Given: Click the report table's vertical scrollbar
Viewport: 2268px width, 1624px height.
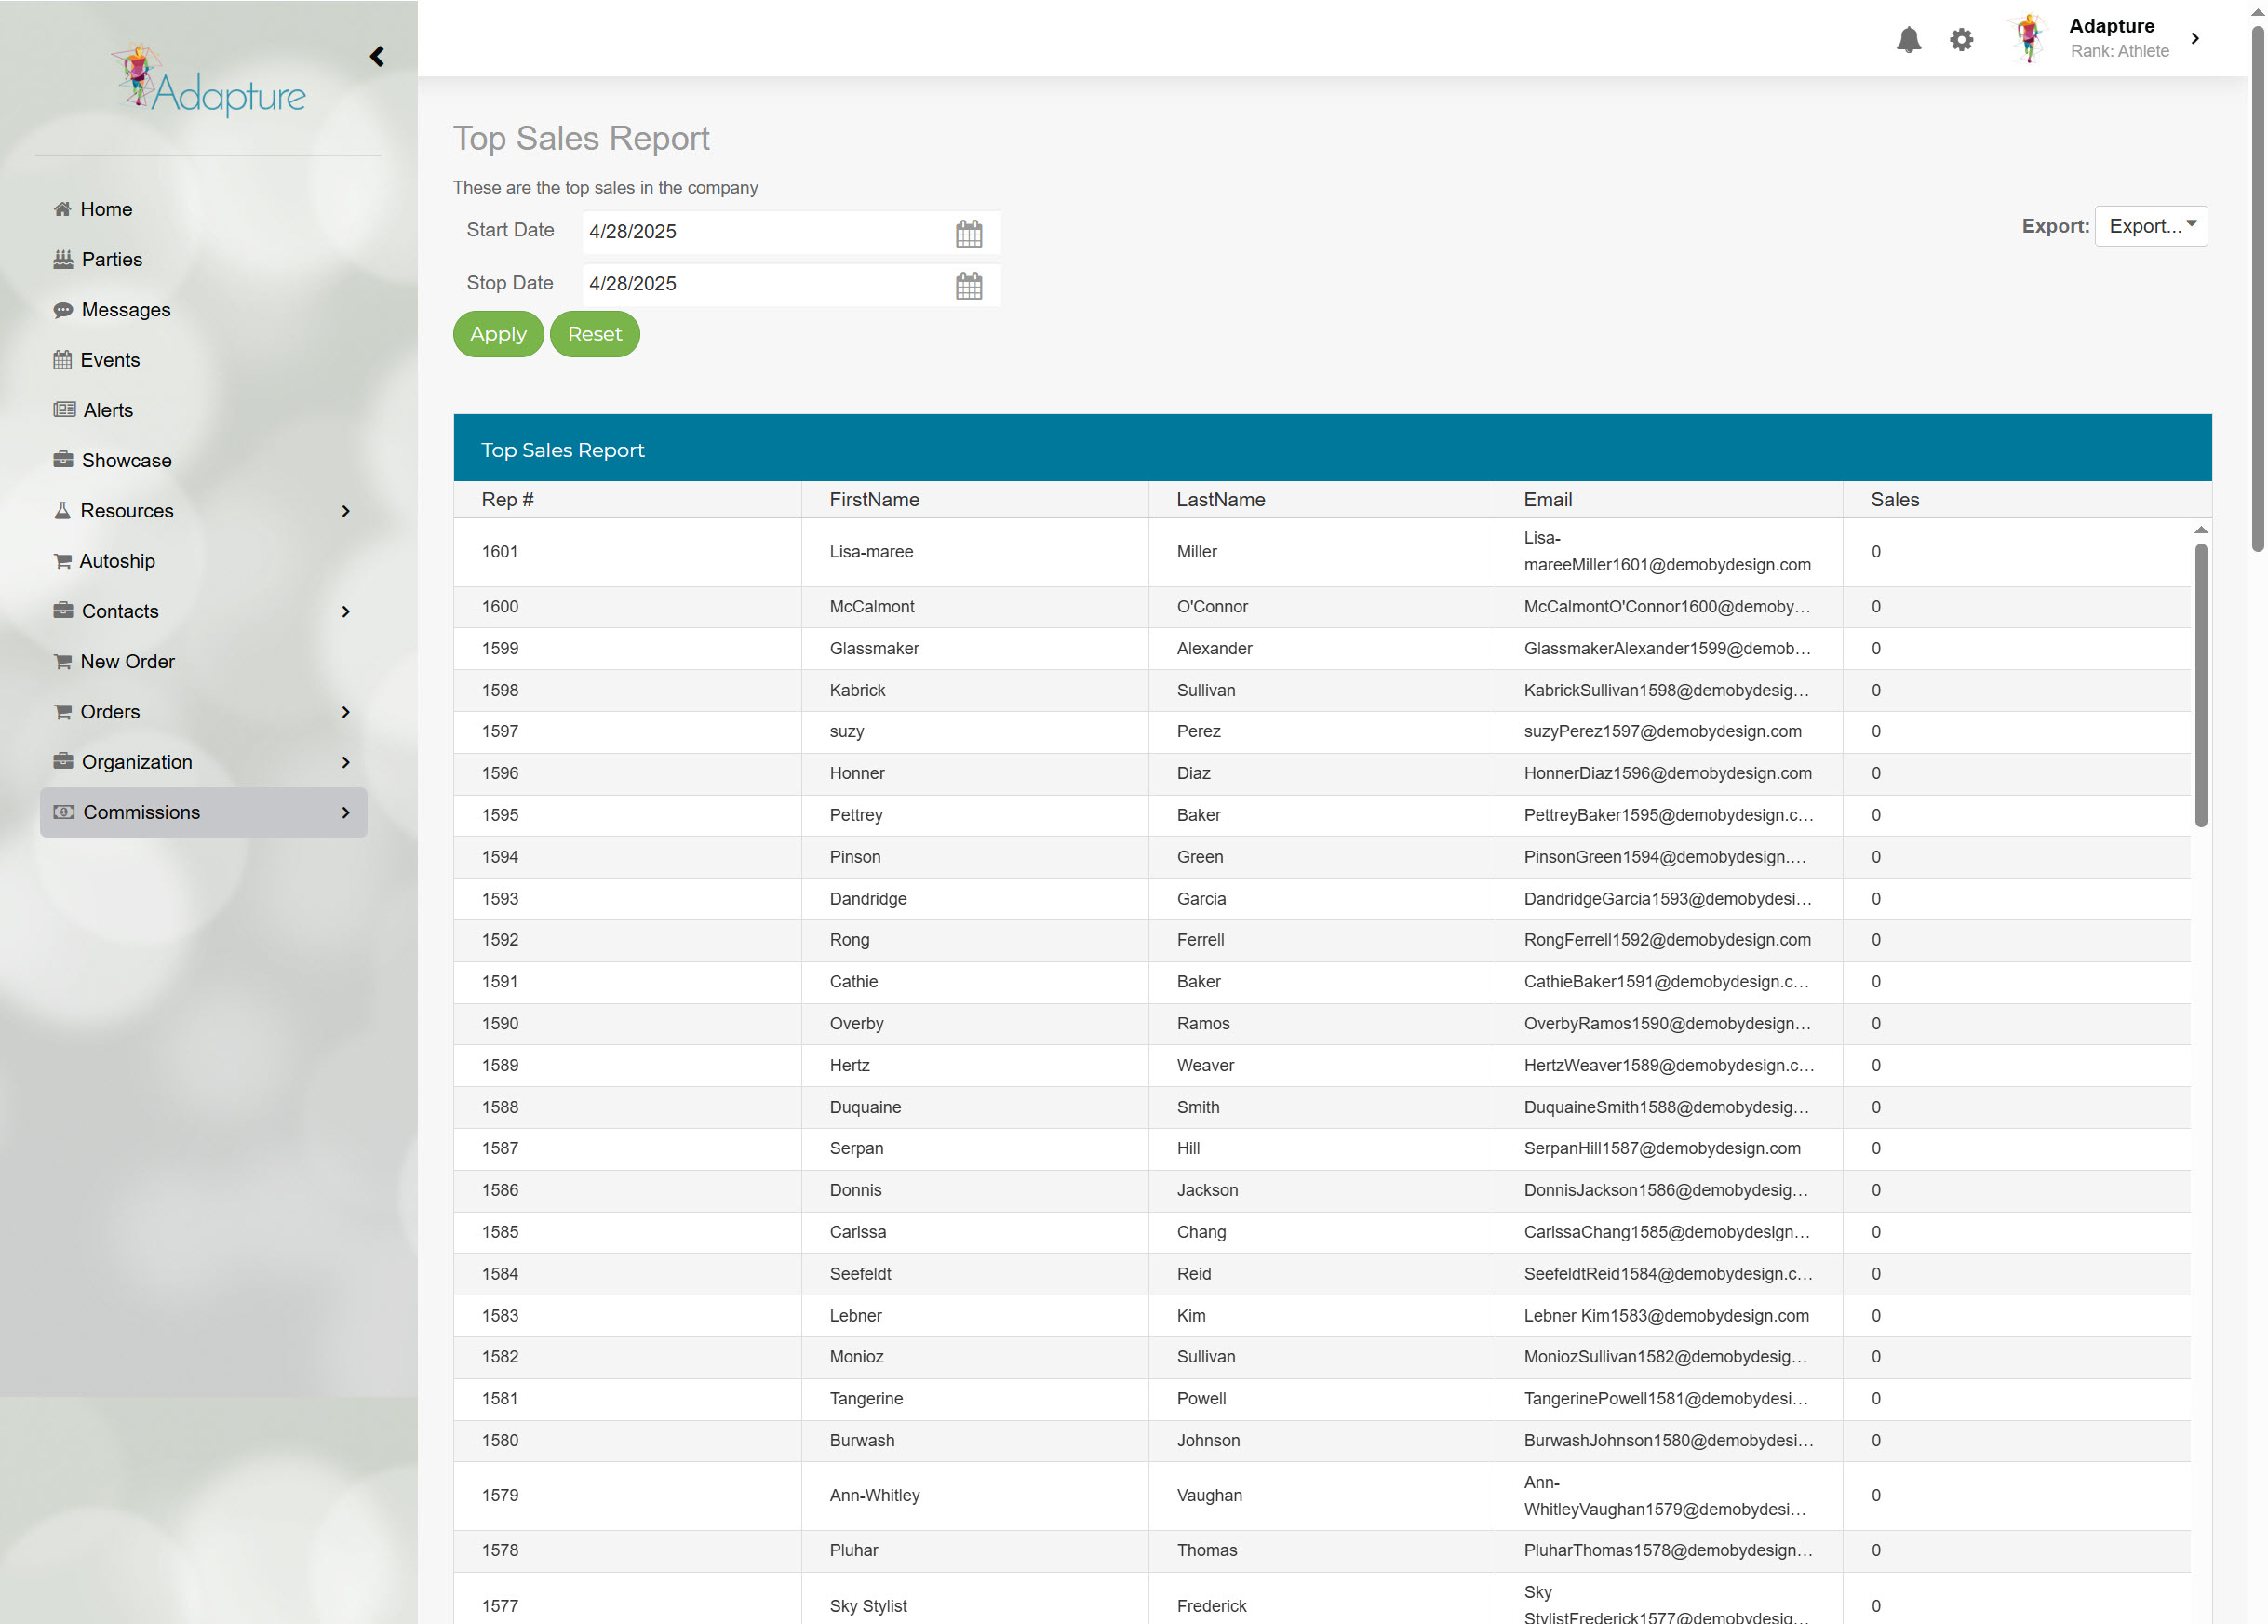Looking at the screenshot, I should click(x=2200, y=686).
